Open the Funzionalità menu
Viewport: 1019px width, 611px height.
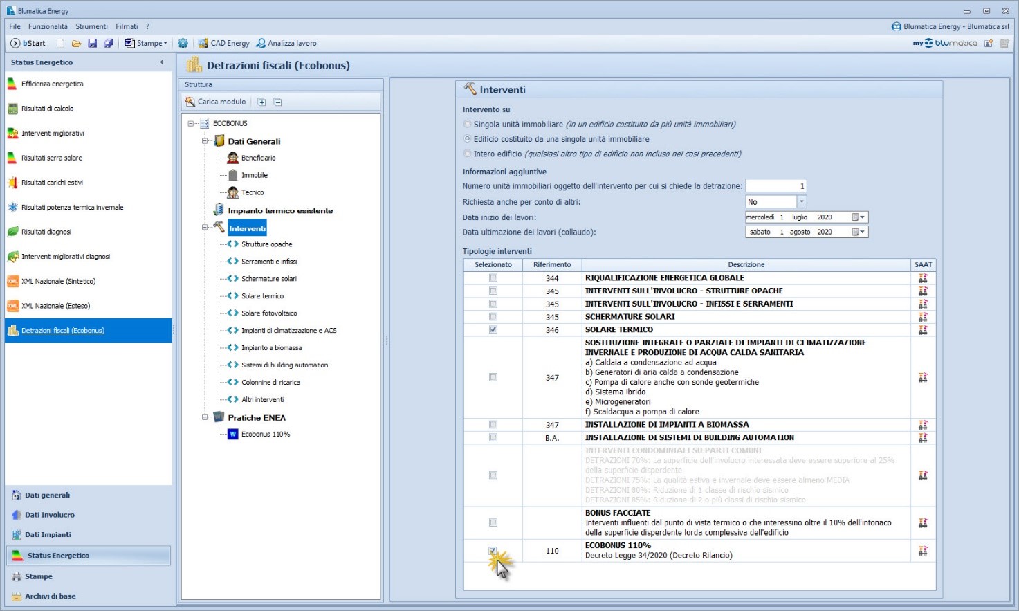click(48, 26)
